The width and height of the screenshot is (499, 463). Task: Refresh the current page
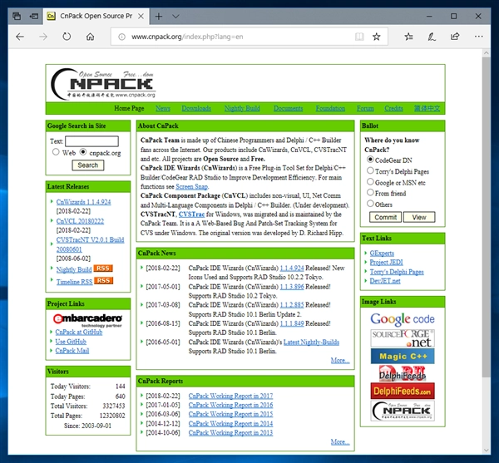[x=67, y=37]
